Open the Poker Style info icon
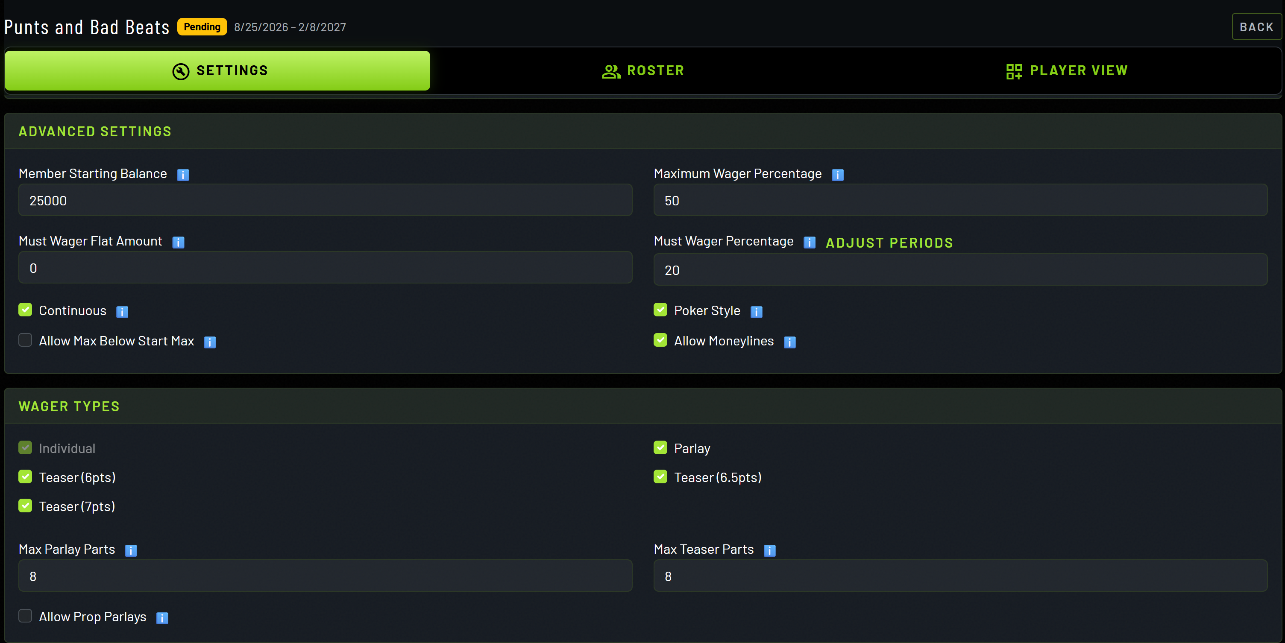1285x643 pixels. coord(756,312)
